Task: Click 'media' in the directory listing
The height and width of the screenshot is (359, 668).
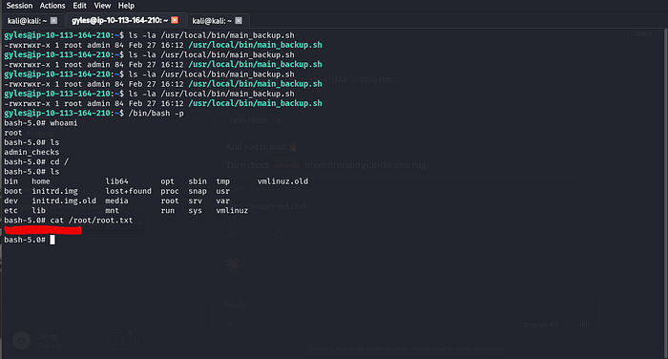Action: click(116, 201)
